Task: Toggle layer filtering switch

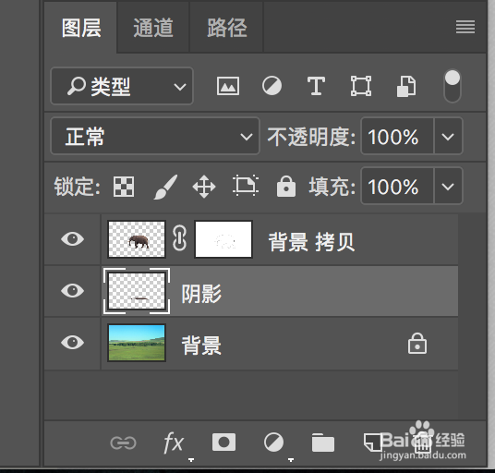Action: click(x=453, y=86)
